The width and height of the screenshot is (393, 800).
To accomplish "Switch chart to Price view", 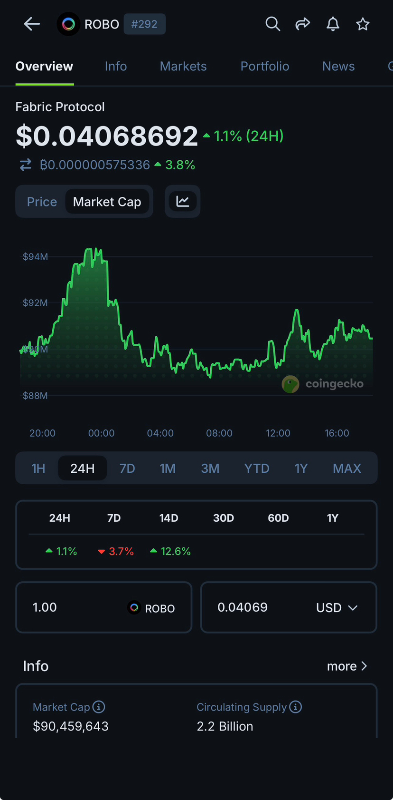I will click(x=42, y=202).
